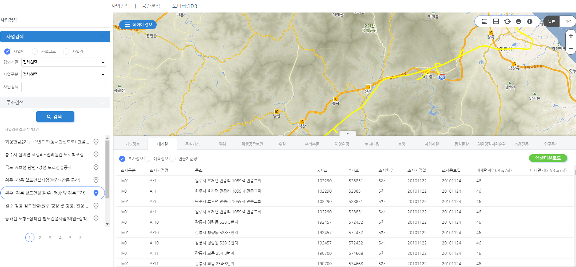Zoom in with the map plus button
The image size is (576, 267).
pyautogui.click(x=571, y=36)
